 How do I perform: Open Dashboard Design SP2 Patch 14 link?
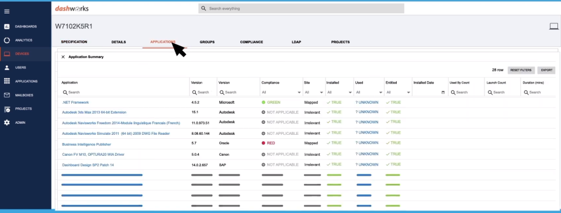point(88,165)
